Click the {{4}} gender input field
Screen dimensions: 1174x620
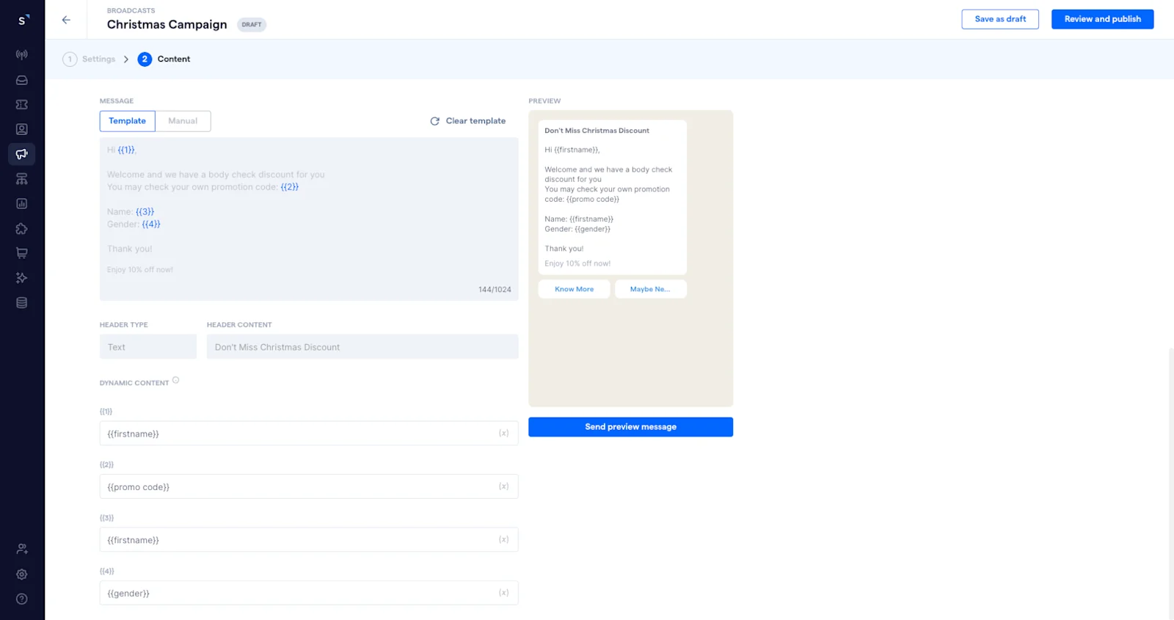coord(309,593)
